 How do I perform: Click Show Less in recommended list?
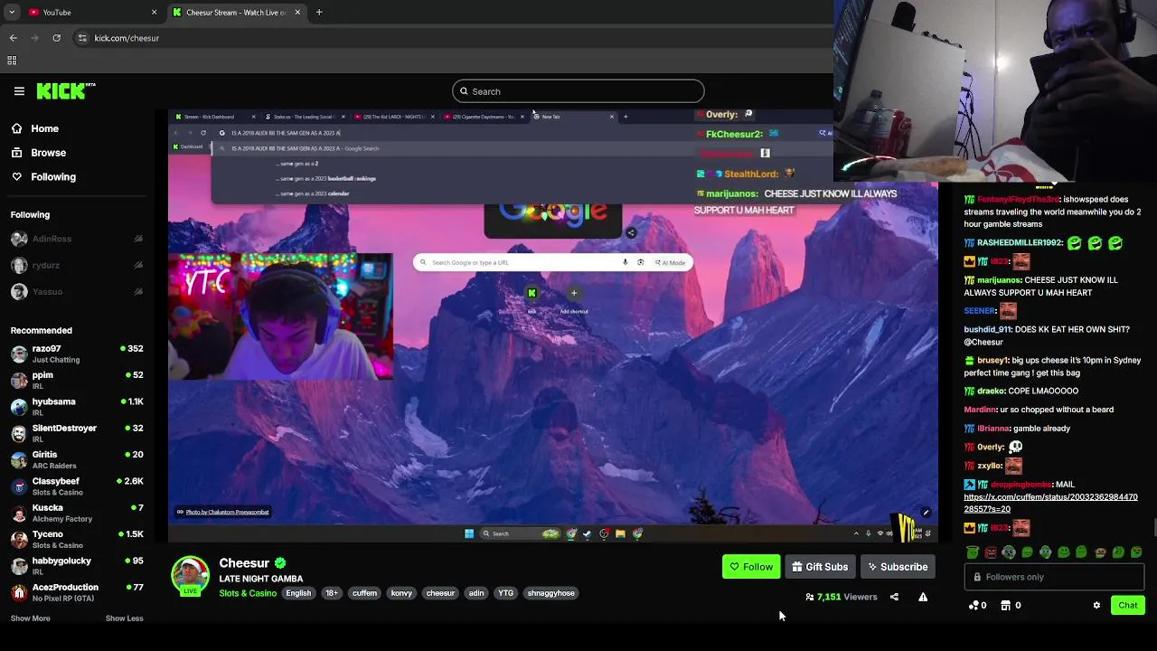coord(124,618)
